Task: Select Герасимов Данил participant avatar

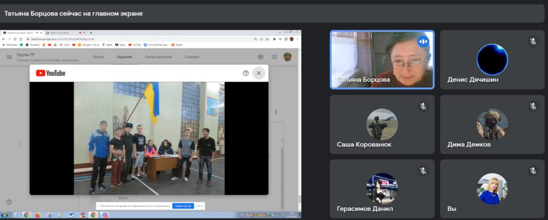Action: 382,188
